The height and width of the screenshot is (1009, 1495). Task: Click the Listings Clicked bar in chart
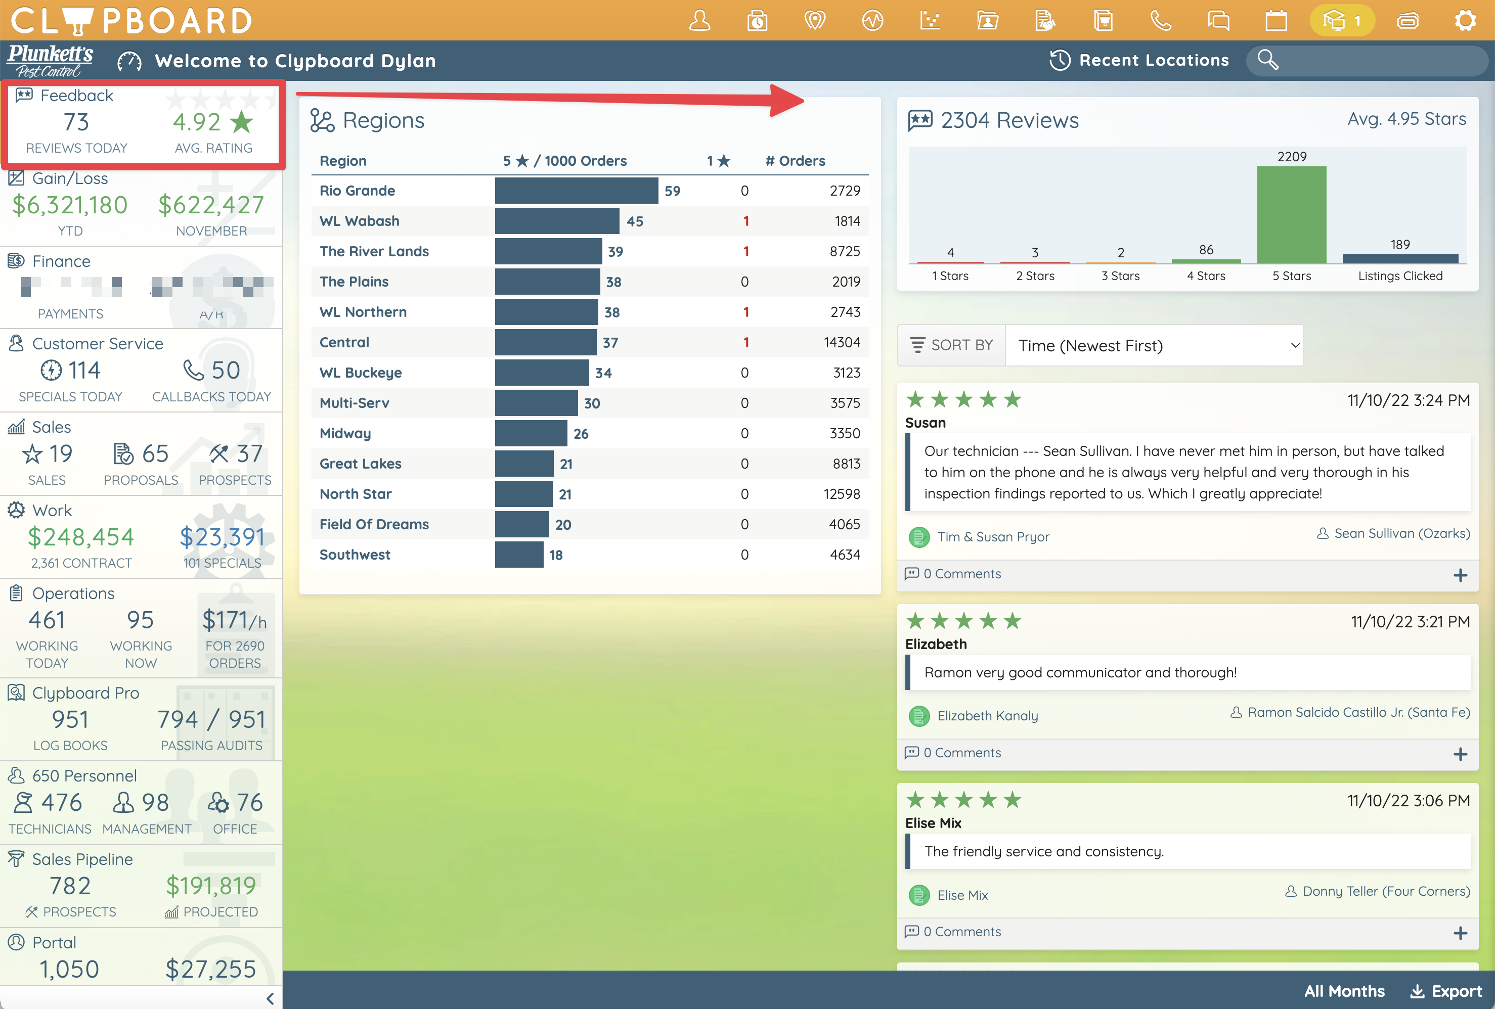point(1400,258)
